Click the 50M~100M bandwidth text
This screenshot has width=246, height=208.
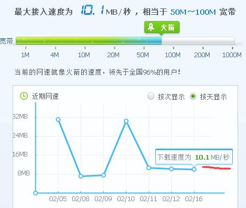coord(193,12)
